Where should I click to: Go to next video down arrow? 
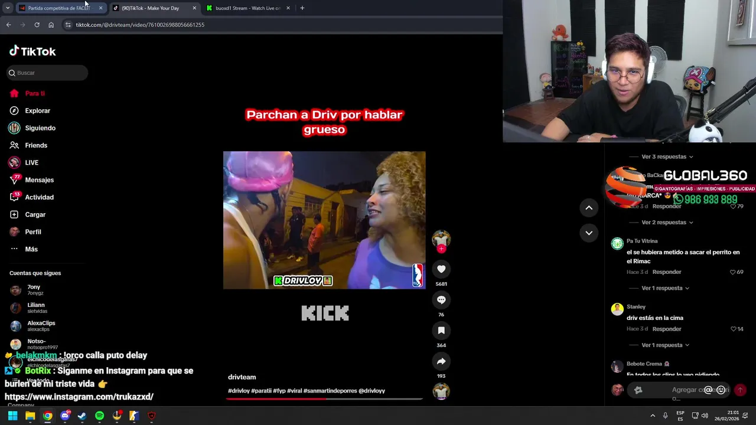[589, 233]
